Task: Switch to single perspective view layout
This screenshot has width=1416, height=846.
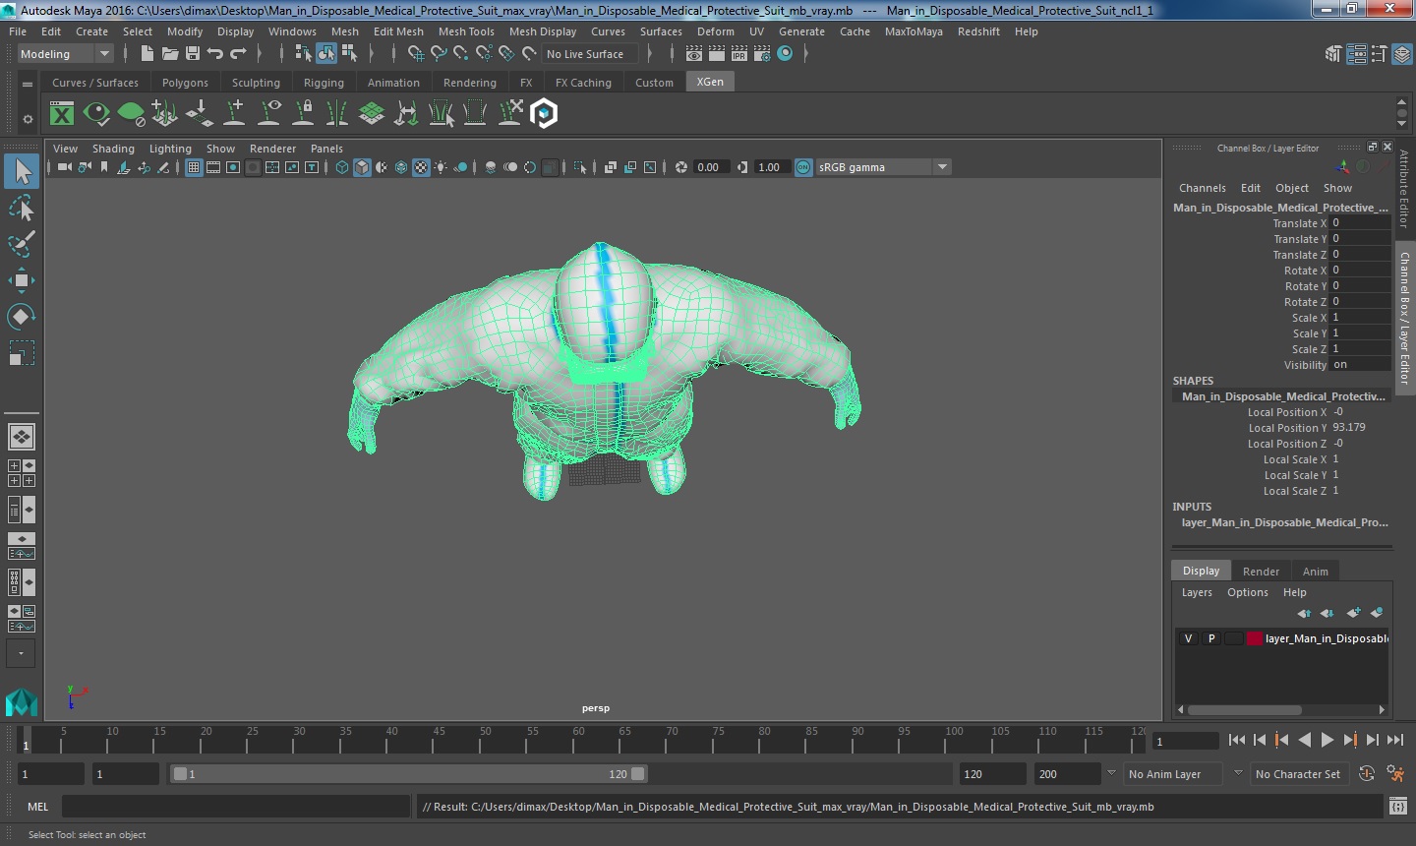Action: [x=22, y=436]
